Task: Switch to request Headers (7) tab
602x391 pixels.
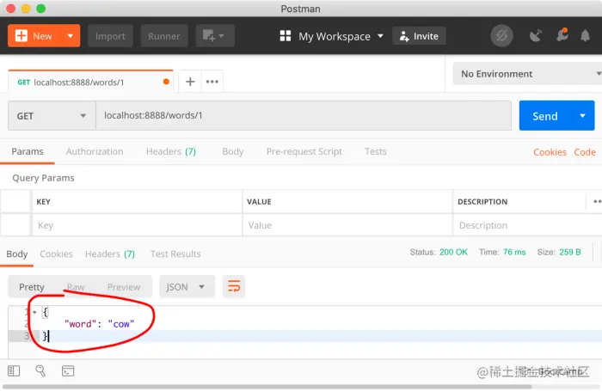Action: point(171,151)
